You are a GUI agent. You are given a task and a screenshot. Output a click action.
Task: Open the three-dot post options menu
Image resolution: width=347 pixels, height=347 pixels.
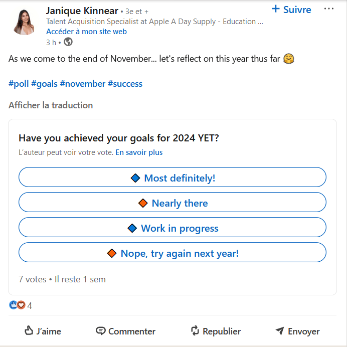pos(328,9)
